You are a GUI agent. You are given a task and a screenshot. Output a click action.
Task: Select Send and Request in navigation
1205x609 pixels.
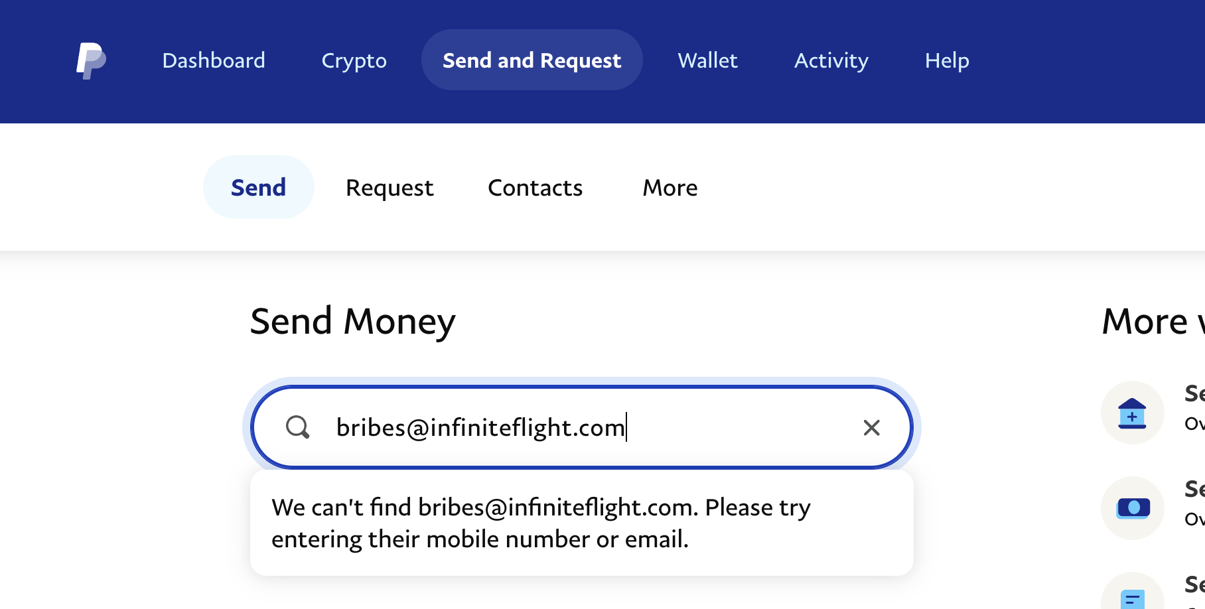click(532, 60)
